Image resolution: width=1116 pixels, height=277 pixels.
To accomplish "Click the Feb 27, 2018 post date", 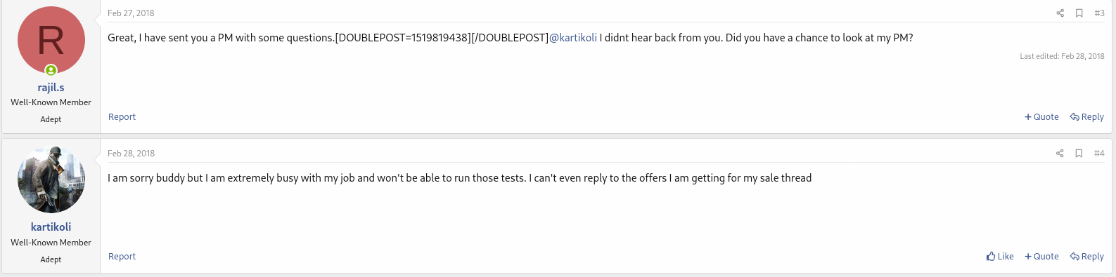I will pyautogui.click(x=131, y=13).
